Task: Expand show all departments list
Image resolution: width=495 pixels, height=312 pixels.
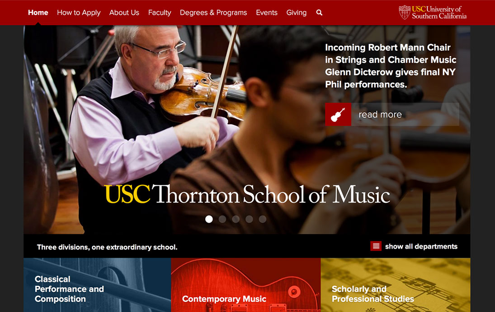Action: click(421, 246)
